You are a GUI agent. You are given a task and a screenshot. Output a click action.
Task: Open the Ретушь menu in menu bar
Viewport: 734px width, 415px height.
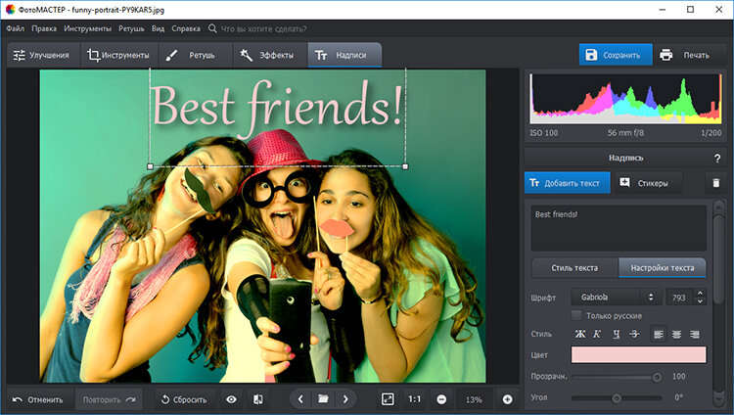(131, 28)
